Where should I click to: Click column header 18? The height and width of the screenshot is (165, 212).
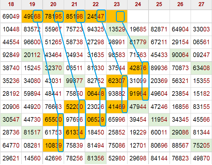click(11, 4)
